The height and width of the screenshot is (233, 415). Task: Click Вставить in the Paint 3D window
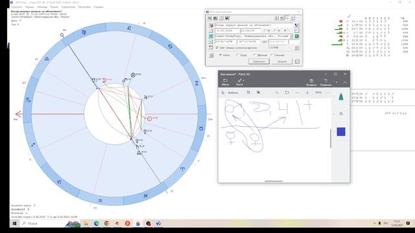click(311, 82)
